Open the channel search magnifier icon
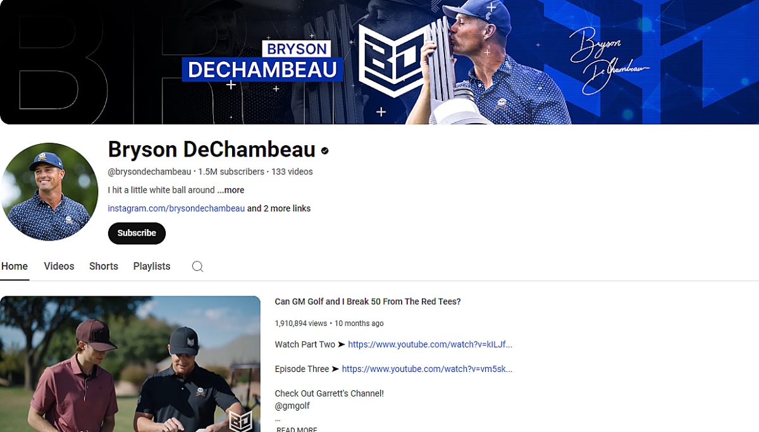This screenshot has height=432, width=759. point(197,267)
